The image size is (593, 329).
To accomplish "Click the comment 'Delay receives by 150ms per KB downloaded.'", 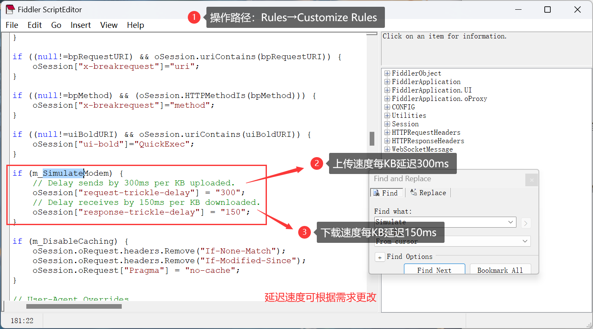I will point(146,202).
